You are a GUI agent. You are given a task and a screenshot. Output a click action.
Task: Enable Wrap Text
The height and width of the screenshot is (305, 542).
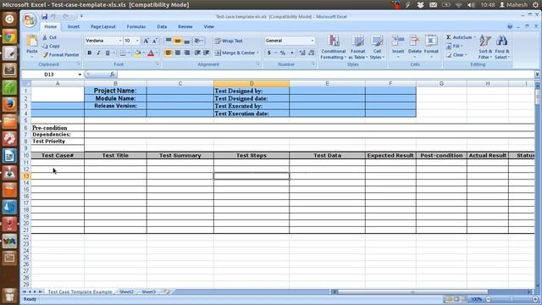click(229, 41)
